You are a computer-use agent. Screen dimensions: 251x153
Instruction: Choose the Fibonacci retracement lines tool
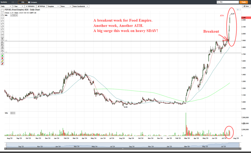[2, 39]
